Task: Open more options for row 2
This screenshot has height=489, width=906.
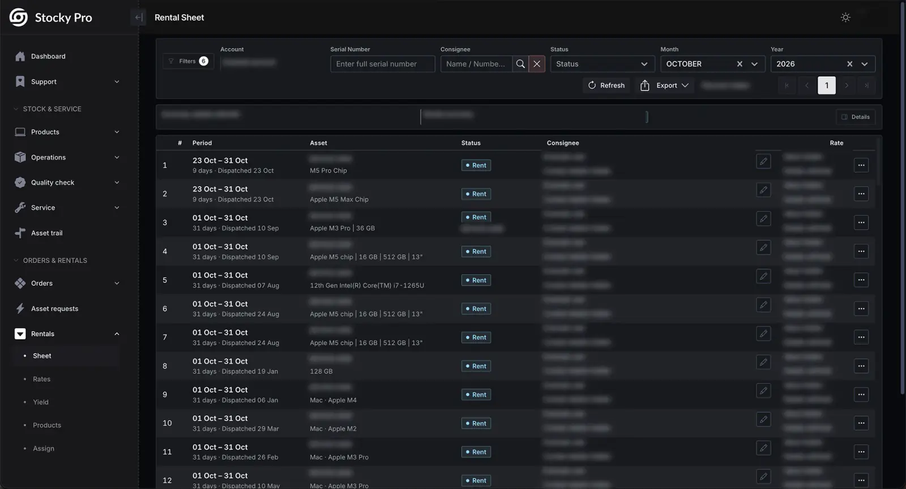Action: [x=861, y=194]
